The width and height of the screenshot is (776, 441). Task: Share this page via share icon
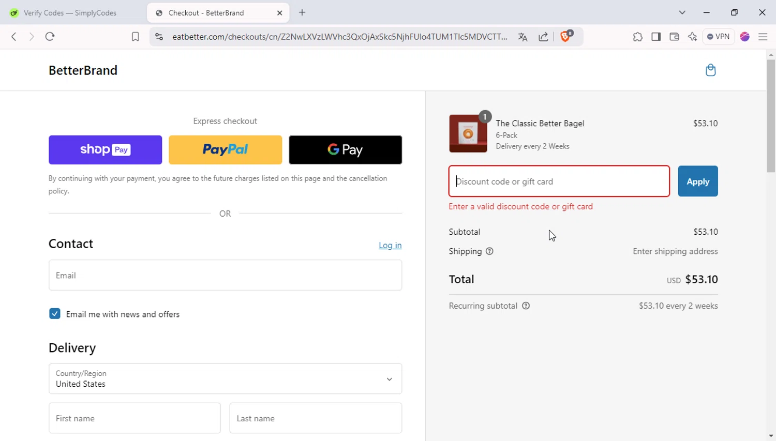pyautogui.click(x=543, y=37)
